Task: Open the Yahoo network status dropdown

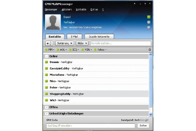Action: (x=100, y=50)
